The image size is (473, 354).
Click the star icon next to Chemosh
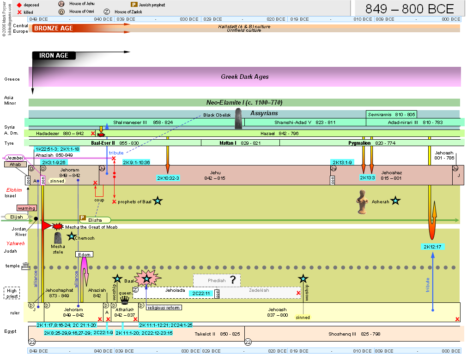[71, 236]
